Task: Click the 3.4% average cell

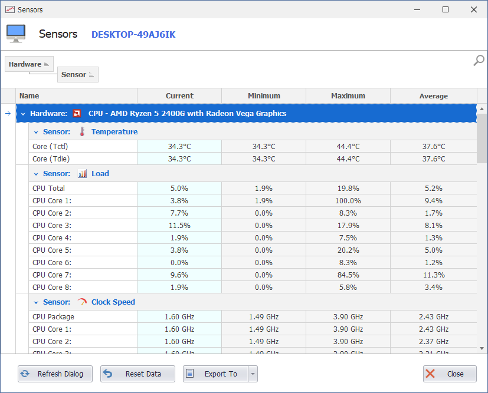Action: coord(434,288)
